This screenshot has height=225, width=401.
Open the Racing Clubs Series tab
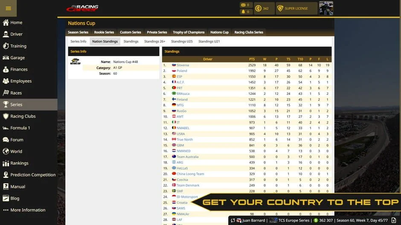pyautogui.click(x=249, y=32)
